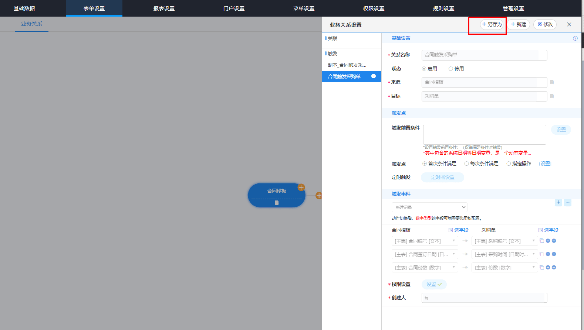Screen dimensions: 584x330
Task: Open the 合同签订日期 source dropdown
Action: pyautogui.click(x=425, y=254)
